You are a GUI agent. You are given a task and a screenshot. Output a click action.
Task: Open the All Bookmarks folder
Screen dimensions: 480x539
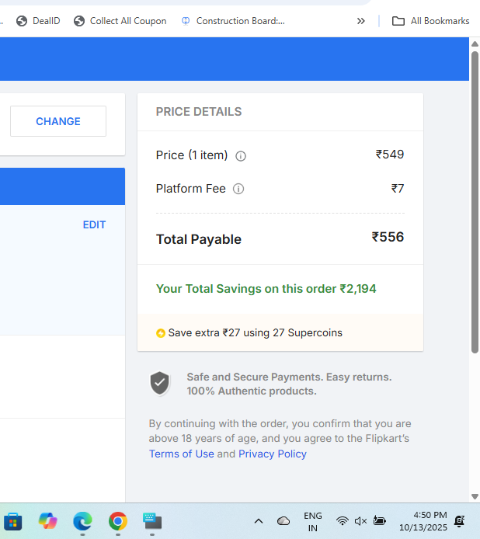pyautogui.click(x=430, y=21)
